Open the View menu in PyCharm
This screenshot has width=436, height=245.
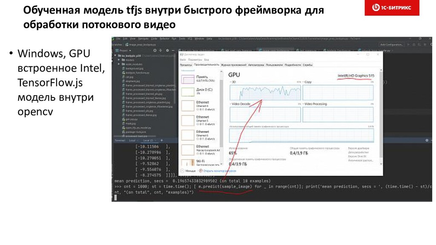tap(133, 39)
